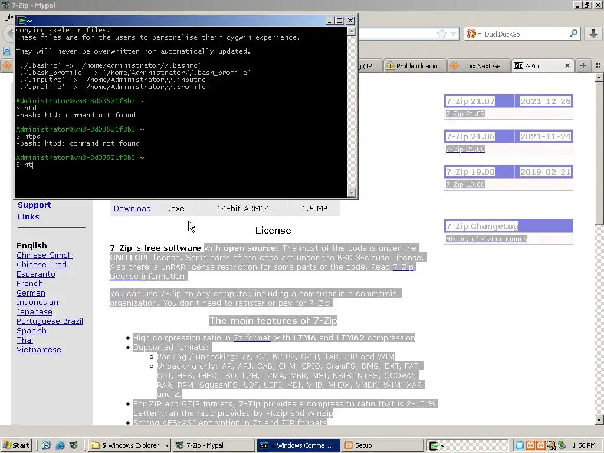This screenshot has width=604, height=453.
Task: Switch language to Chinese Trad.
Action: [x=42, y=265]
